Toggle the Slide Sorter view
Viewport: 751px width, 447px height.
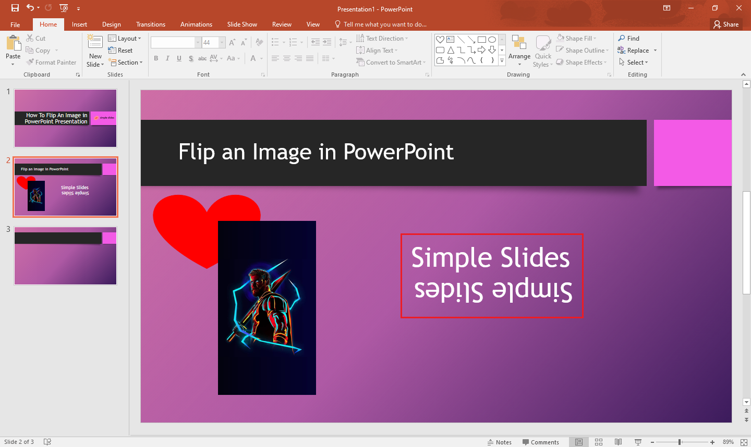(598, 442)
